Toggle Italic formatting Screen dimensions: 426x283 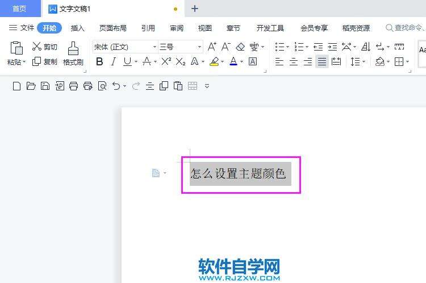[x=113, y=62]
